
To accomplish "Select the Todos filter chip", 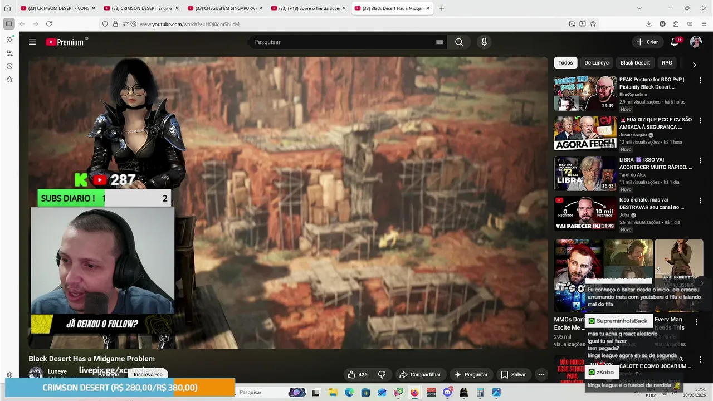I will [565, 63].
